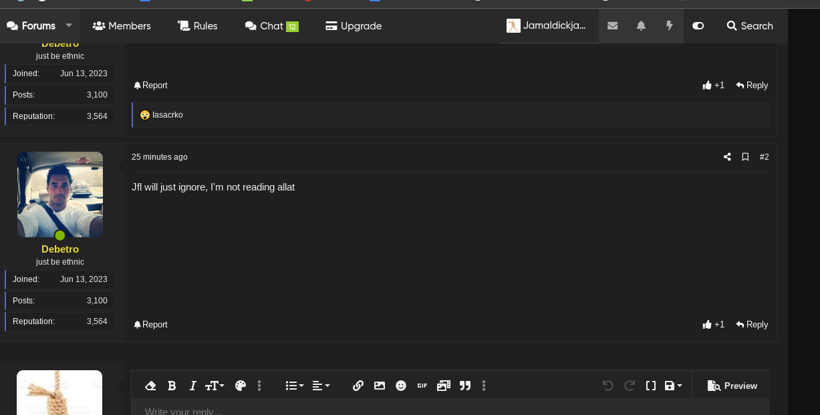Screen dimensions: 820x415
Task: Open the Chat page
Action: 271,26
